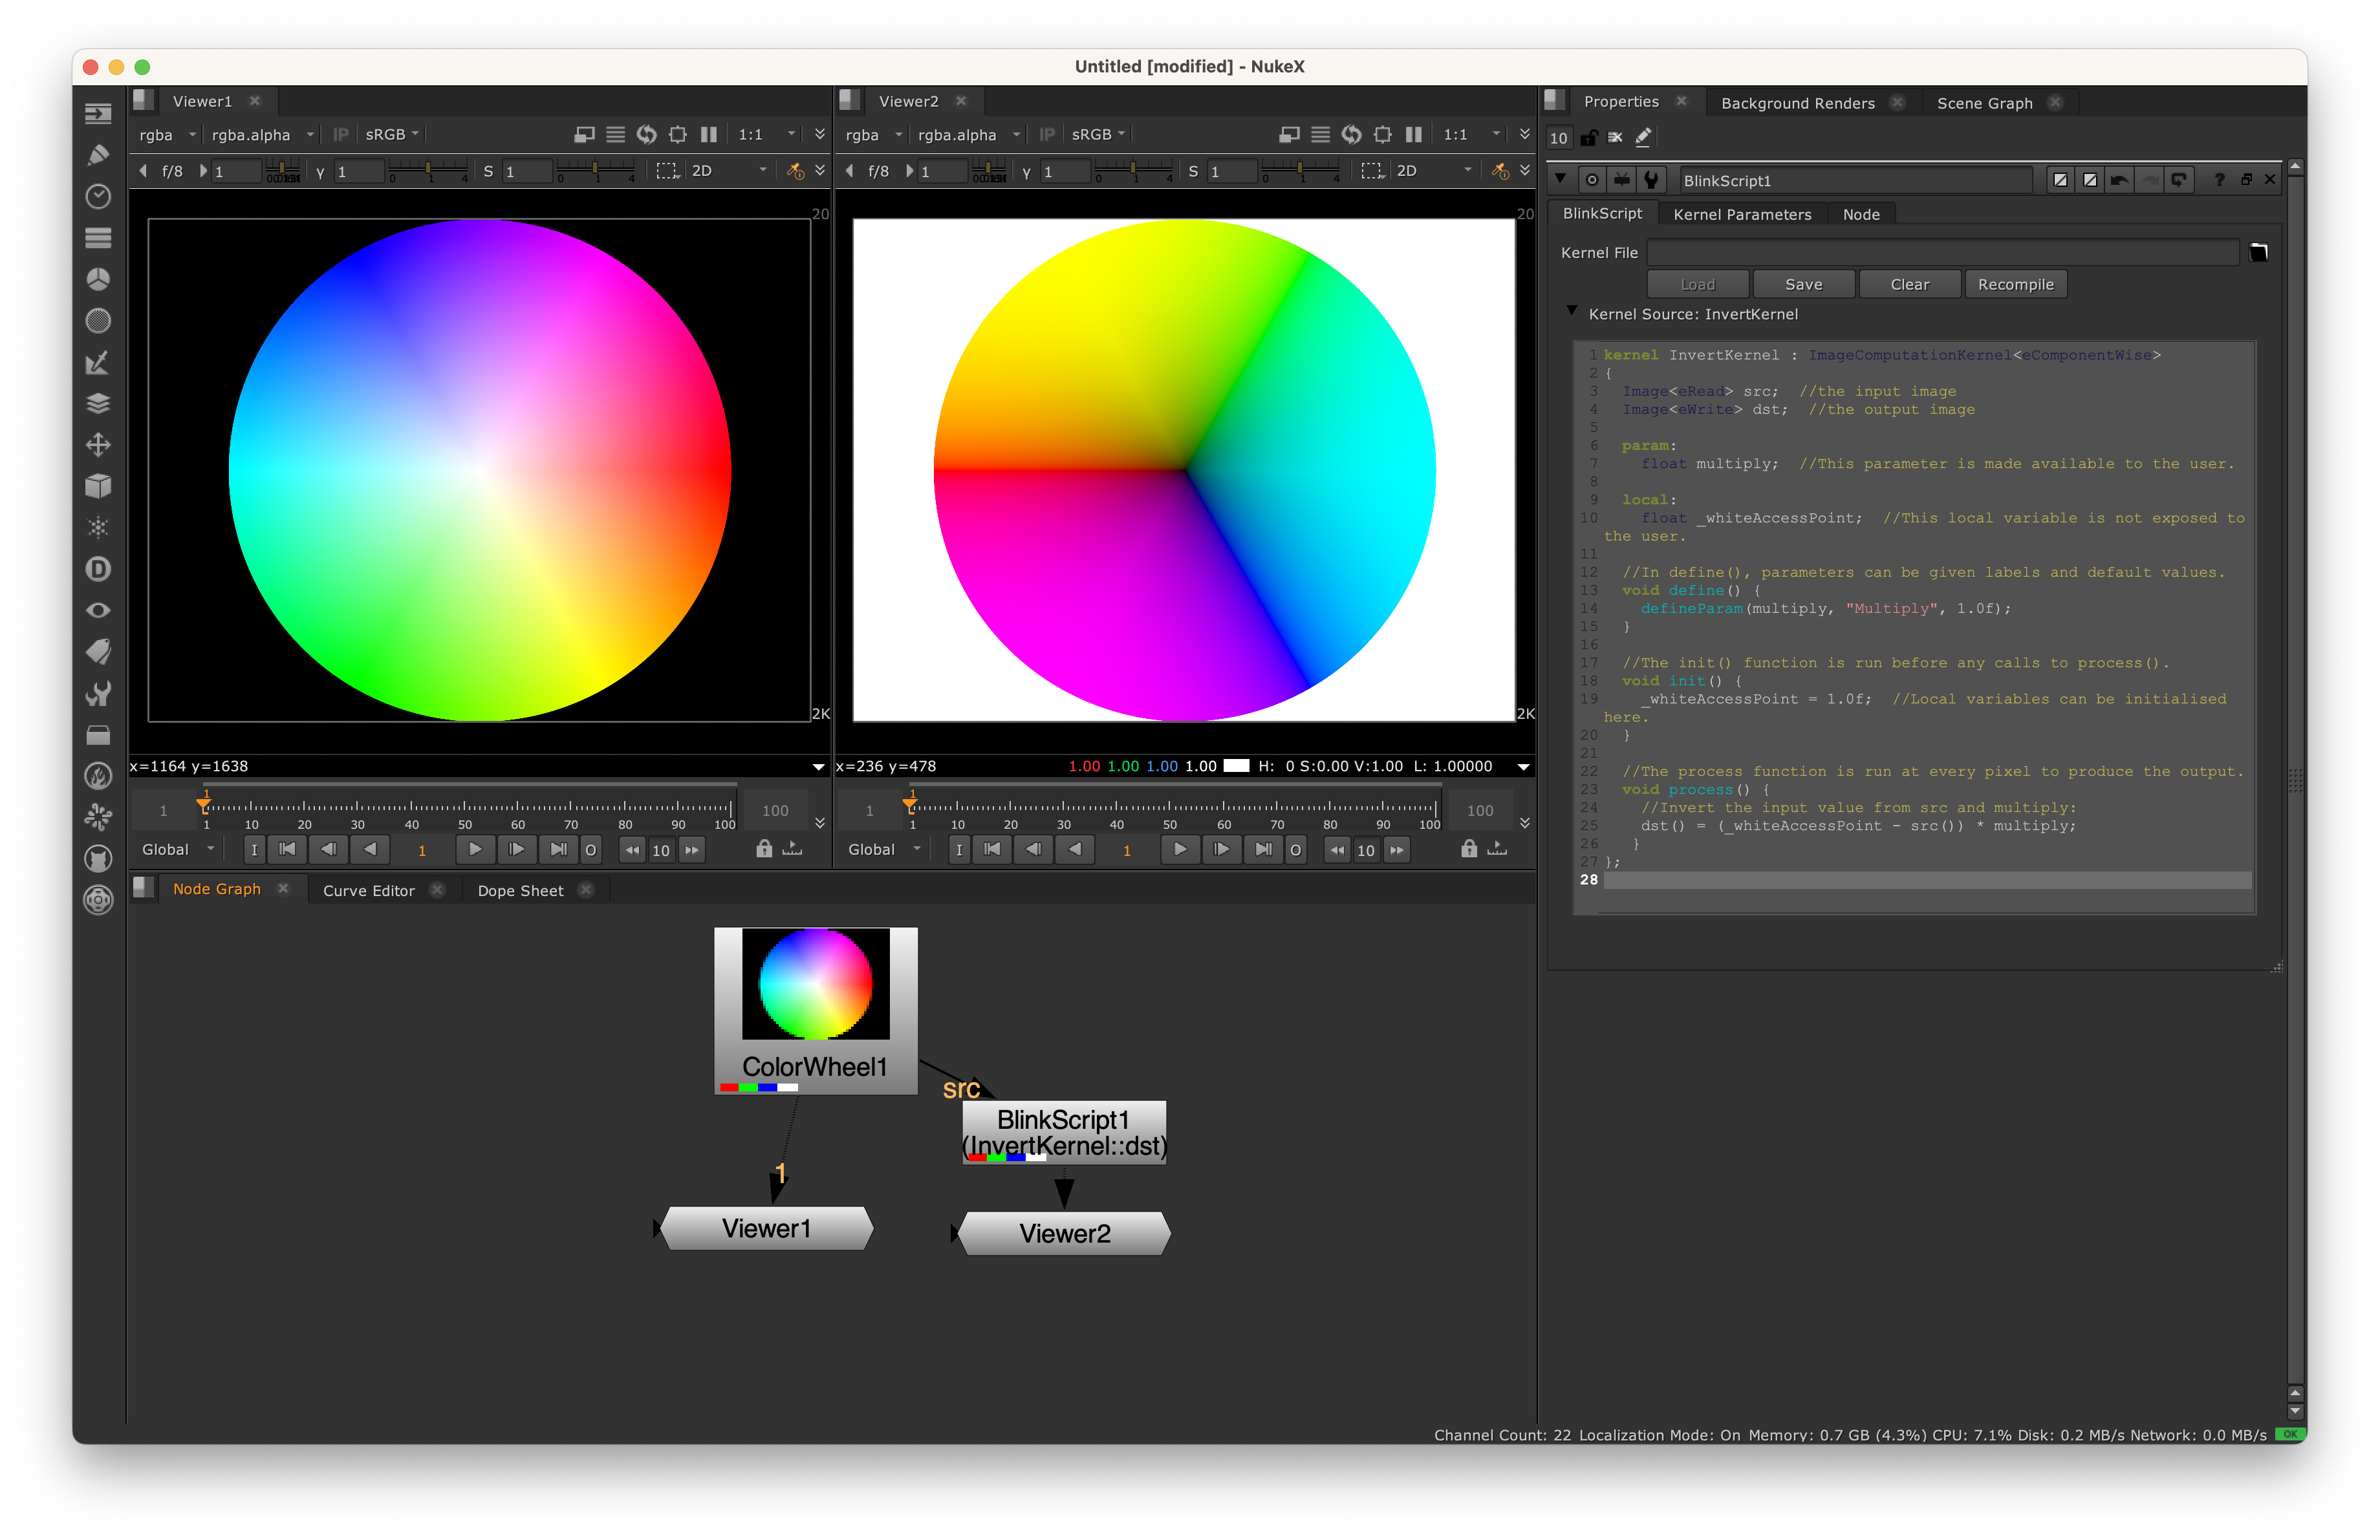Open the 3D nodes cube menu
This screenshot has width=2380, height=1540.
[98, 487]
